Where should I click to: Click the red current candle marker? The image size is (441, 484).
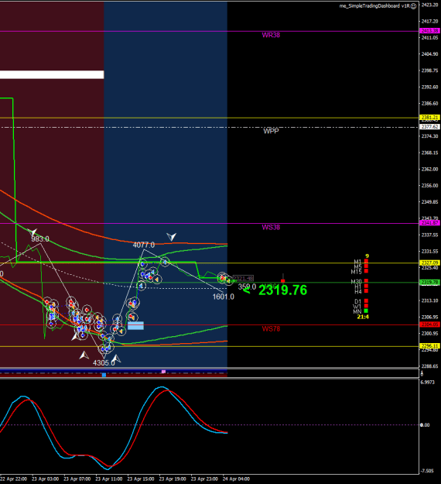click(283, 281)
